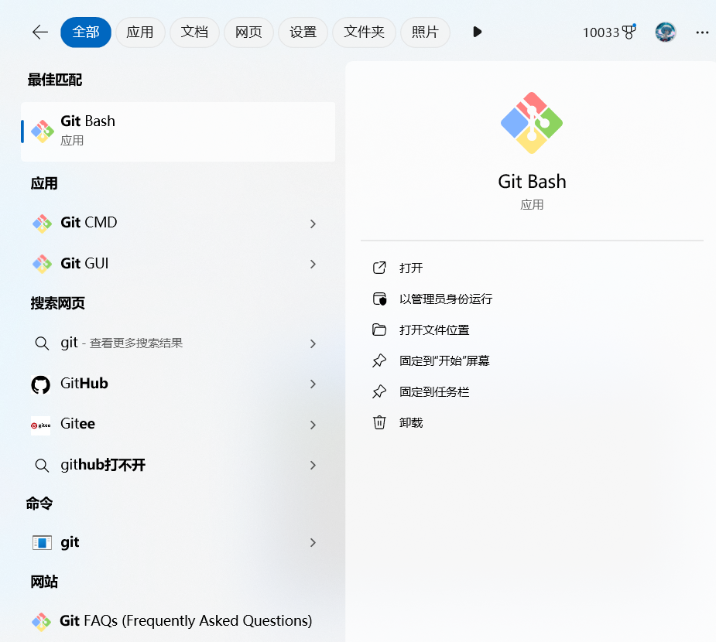The image size is (716, 642).
Task: Open the user profile avatar
Action: point(665,32)
